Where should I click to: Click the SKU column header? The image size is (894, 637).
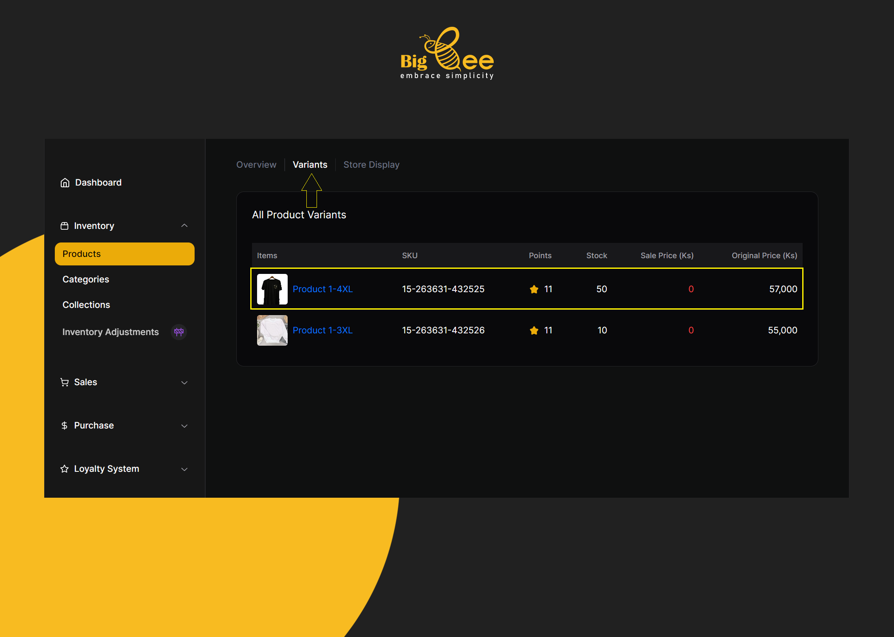click(x=410, y=256)
